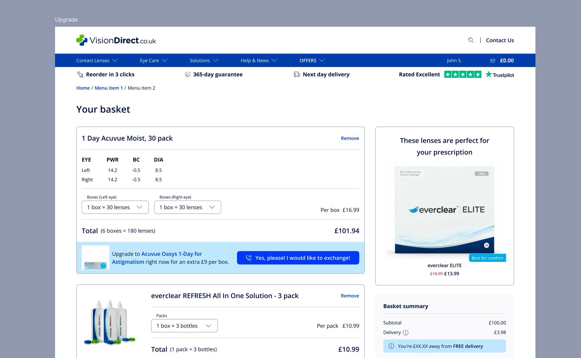Go to Home in the breadcrumb

[x=83, y=88]
